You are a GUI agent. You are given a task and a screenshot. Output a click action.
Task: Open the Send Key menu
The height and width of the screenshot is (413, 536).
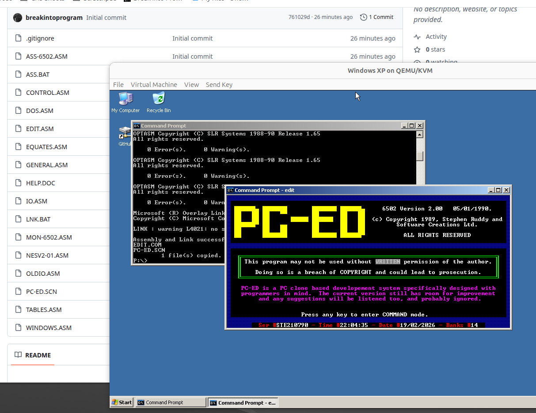pos(219,85)
